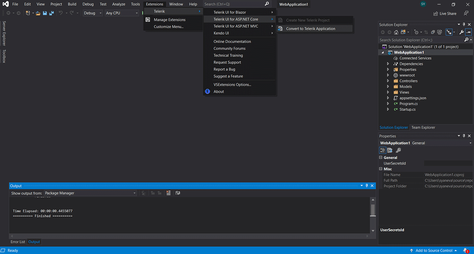Click Add to Source Control
This screenshot has width=474, height=254.
coord(434,251)
